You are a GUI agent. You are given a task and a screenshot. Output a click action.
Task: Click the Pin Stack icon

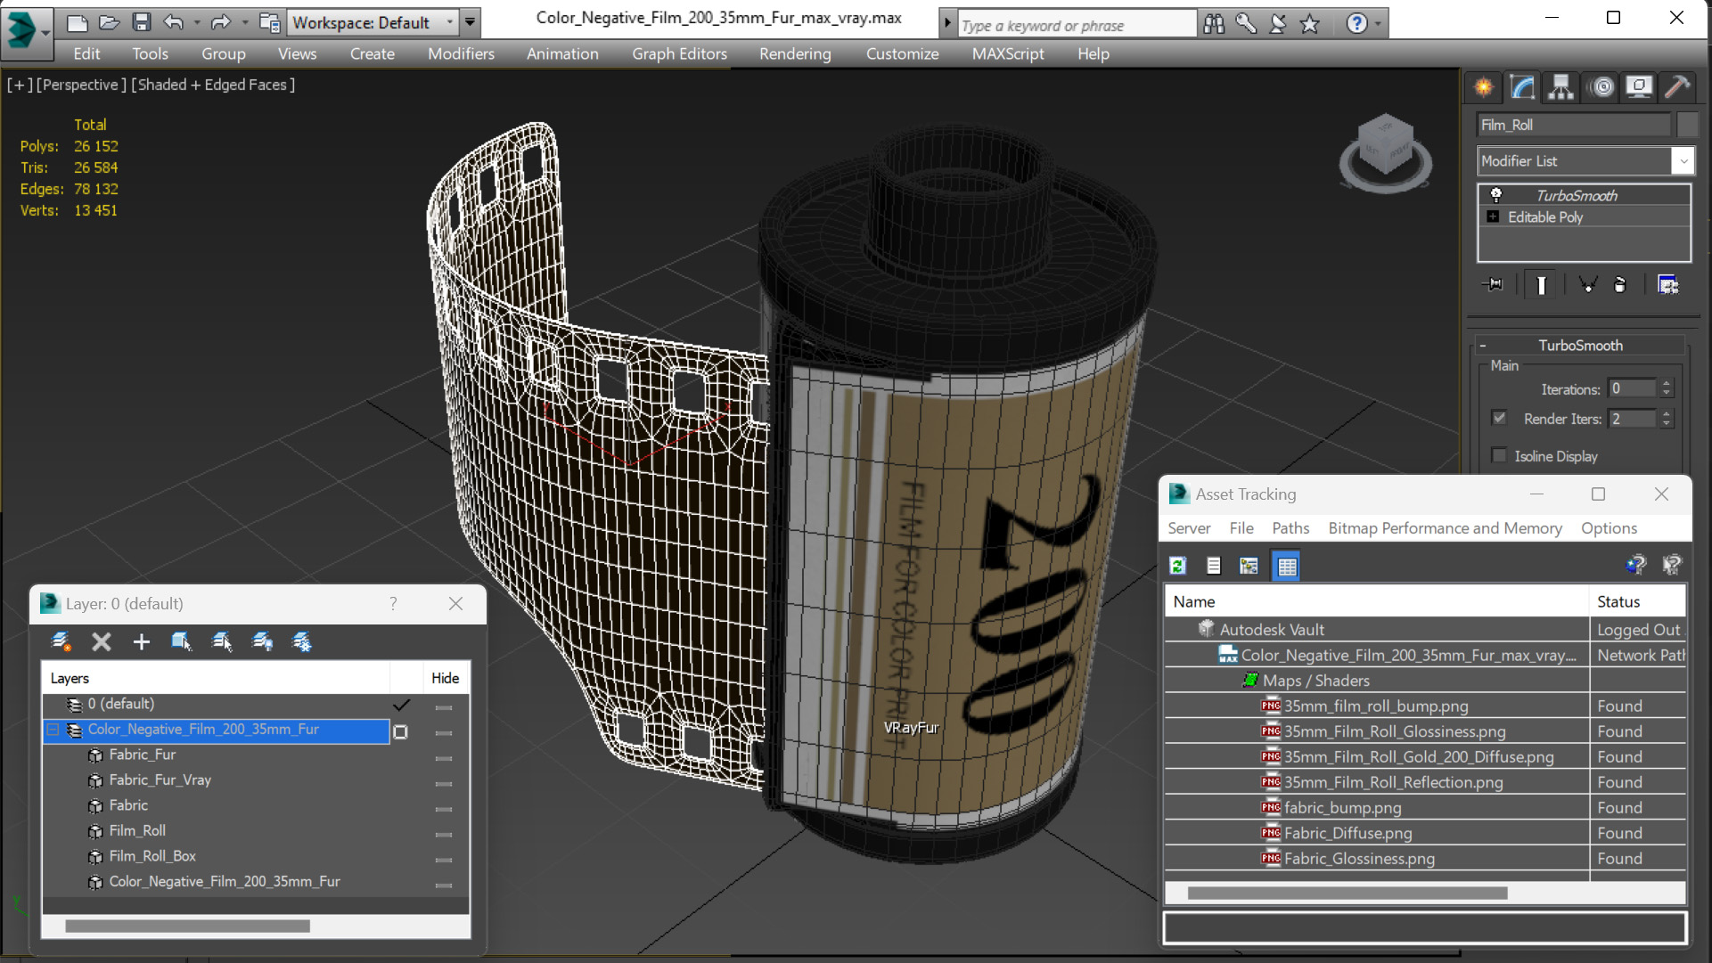pos(1493,285)
